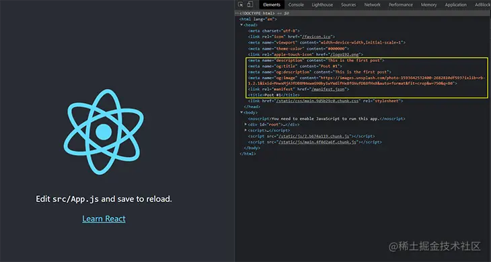Open the Sources tab
Screen dimensions: 491x262
click(348, 5)
